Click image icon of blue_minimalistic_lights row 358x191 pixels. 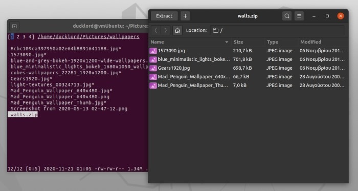tap(153, 59)
